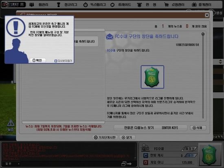Viewport: 224px width, 168px height.
Task: Click the C cash icon
Action: [x=145, y=155]
